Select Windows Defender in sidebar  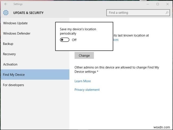click(16, 33)
